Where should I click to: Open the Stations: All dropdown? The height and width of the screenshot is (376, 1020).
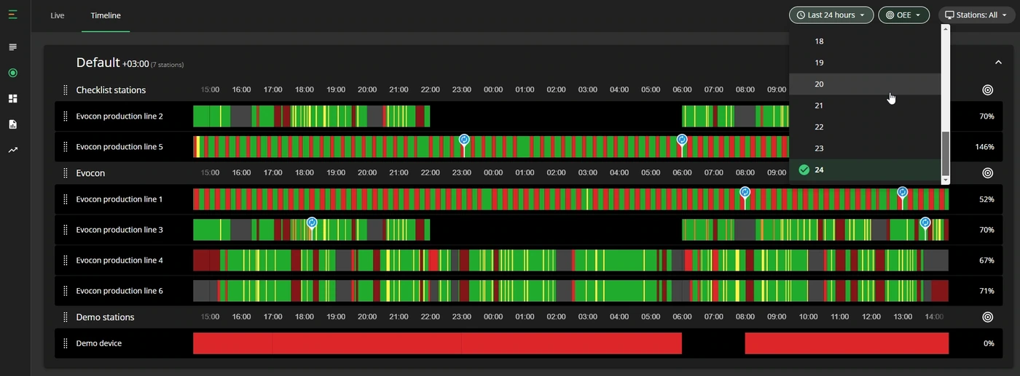[x=976, y=15]
